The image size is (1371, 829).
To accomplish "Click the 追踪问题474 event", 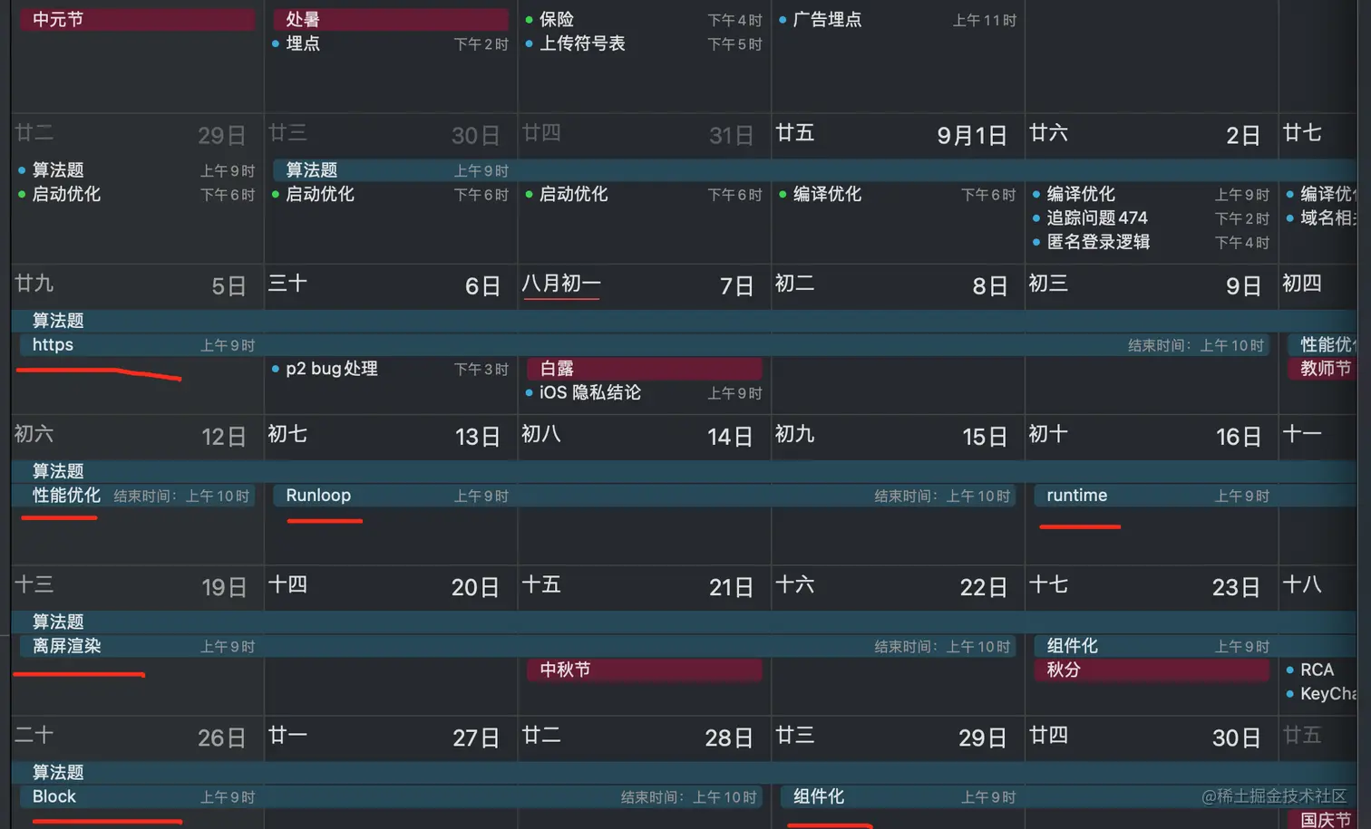I will tap(1097, 217).
